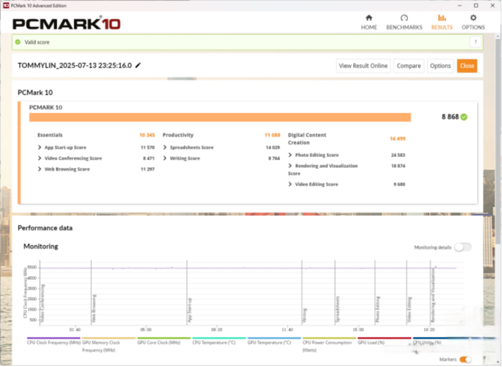Screen dimensions: 502x367
Task: Click View Result Online button
Action: (x=363, y=66)
